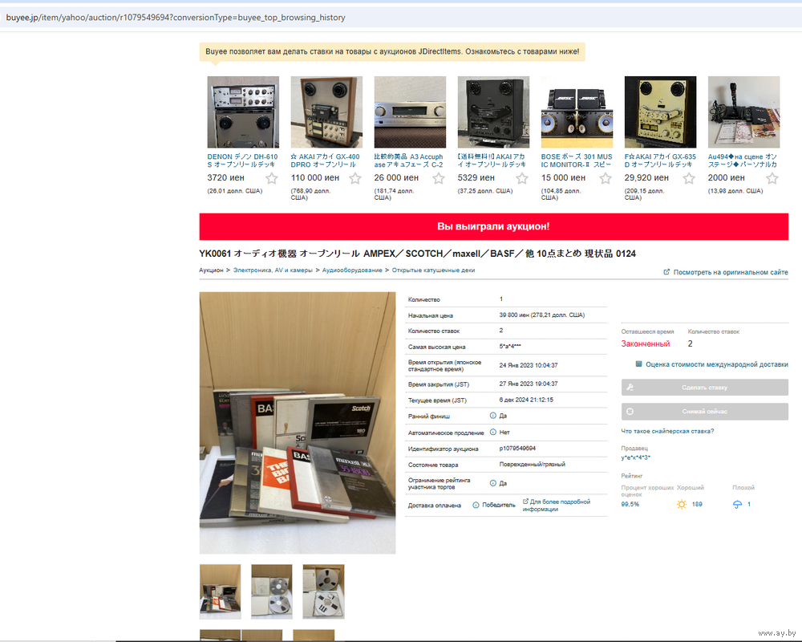Select the thumbnail with two stacked reels
Image resolution: width=802 pixels, height=642 pixels.
click(x=272, y=591)
